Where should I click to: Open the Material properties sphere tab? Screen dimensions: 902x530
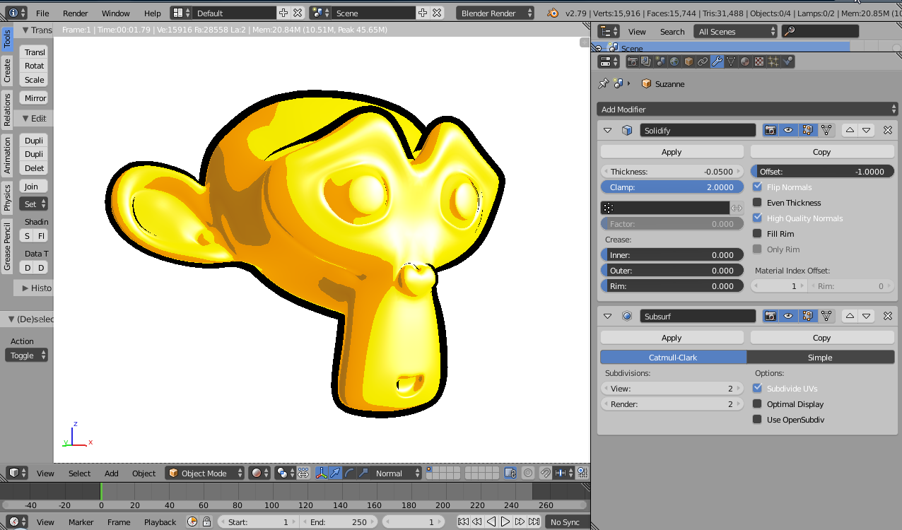pyautogui.click(x=745, y=61)
